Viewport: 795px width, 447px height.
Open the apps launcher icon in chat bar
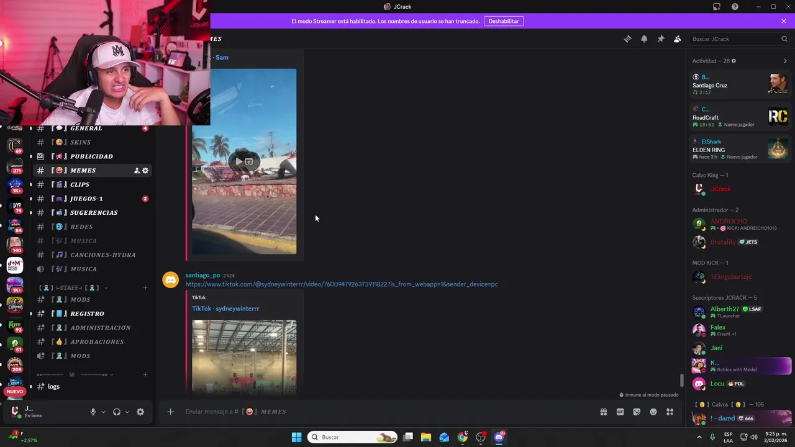pos(670,412)
